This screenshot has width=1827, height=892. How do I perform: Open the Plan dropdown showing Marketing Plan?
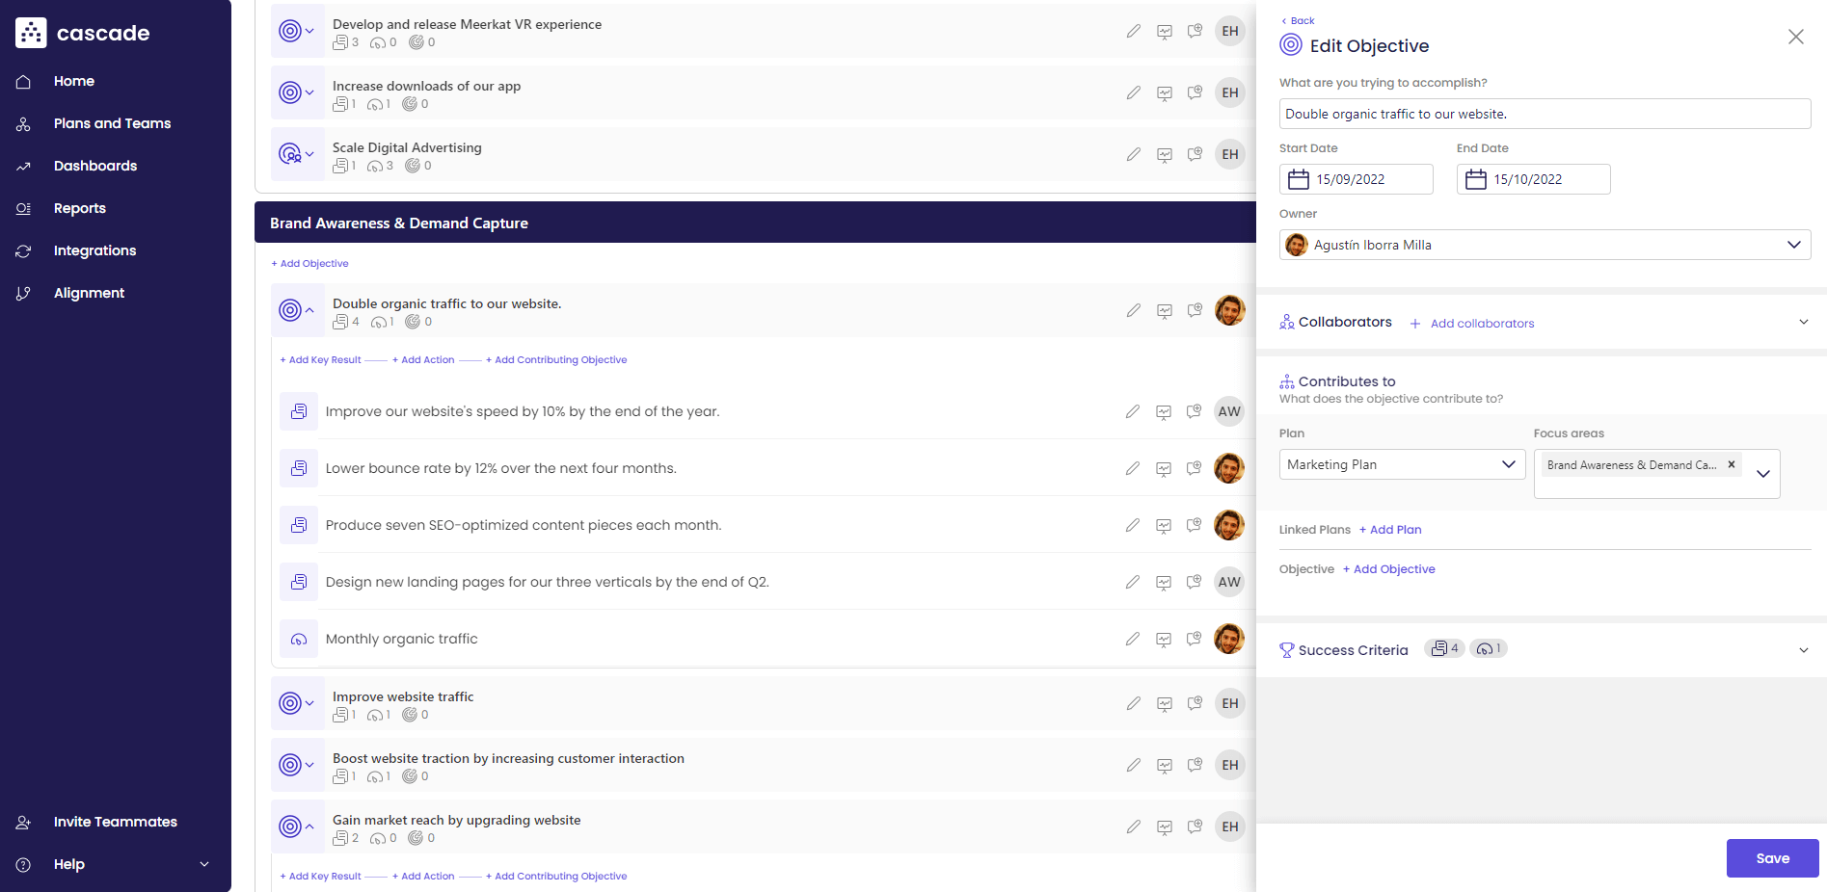point(1509,464)
